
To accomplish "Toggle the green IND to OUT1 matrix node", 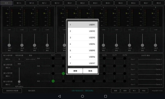I will (53, 81).
